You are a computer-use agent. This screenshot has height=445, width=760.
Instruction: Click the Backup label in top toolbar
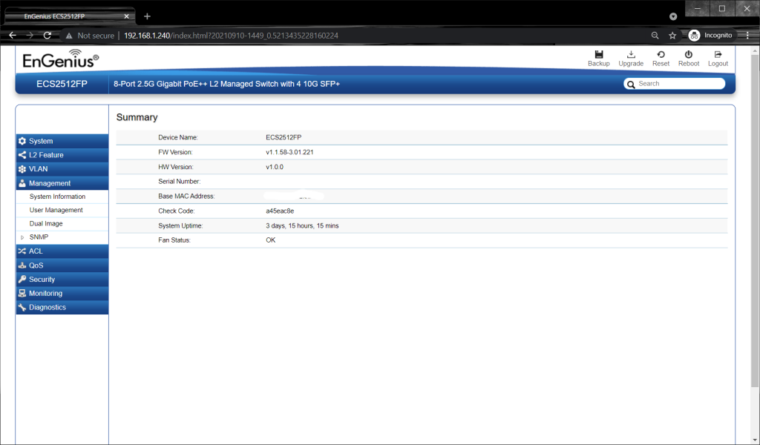599,64
